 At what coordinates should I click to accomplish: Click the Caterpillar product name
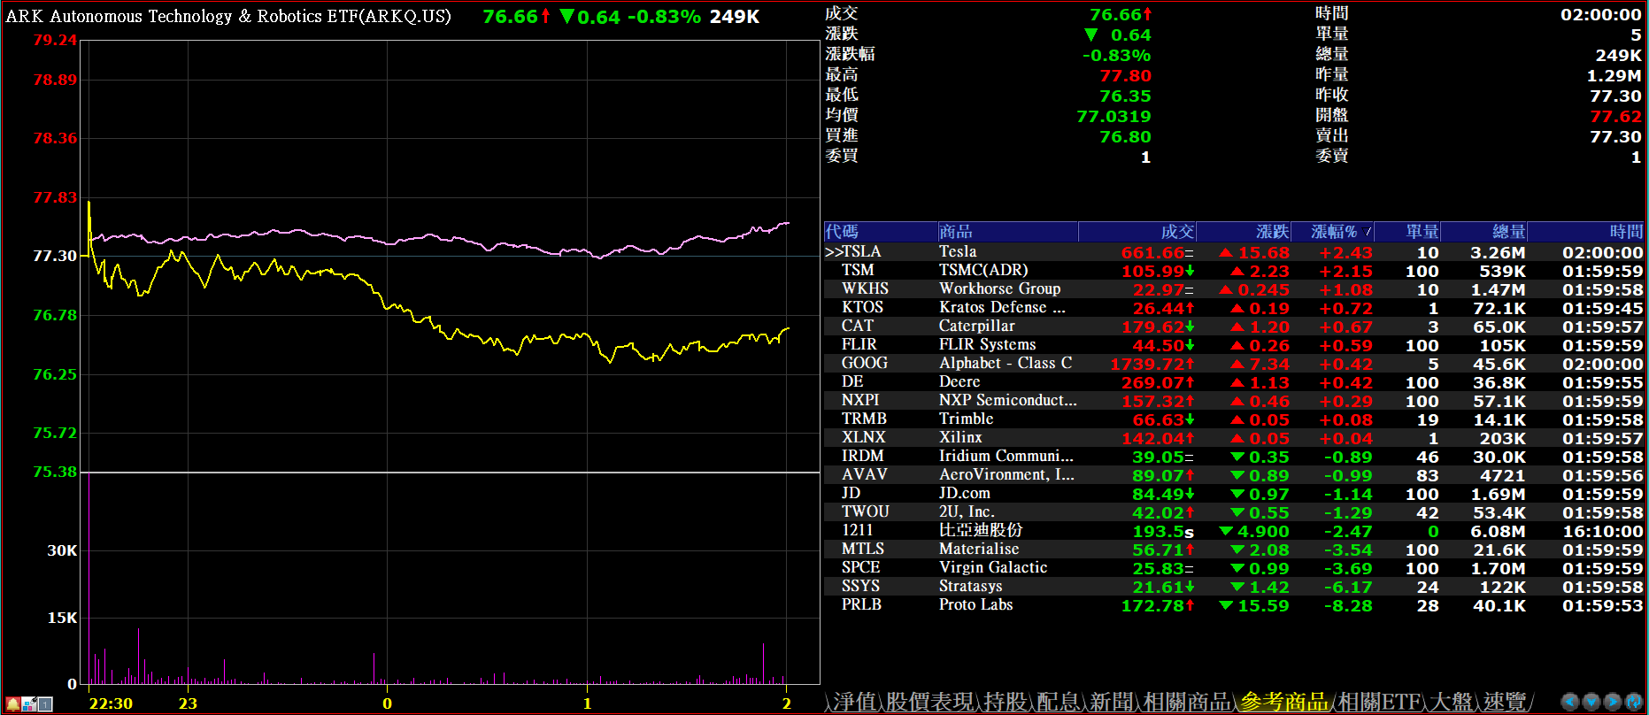point(976,327)
